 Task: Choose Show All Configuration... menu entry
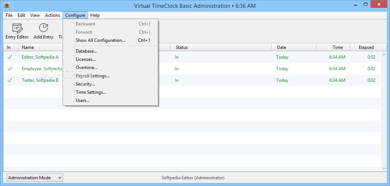(111, 40)
